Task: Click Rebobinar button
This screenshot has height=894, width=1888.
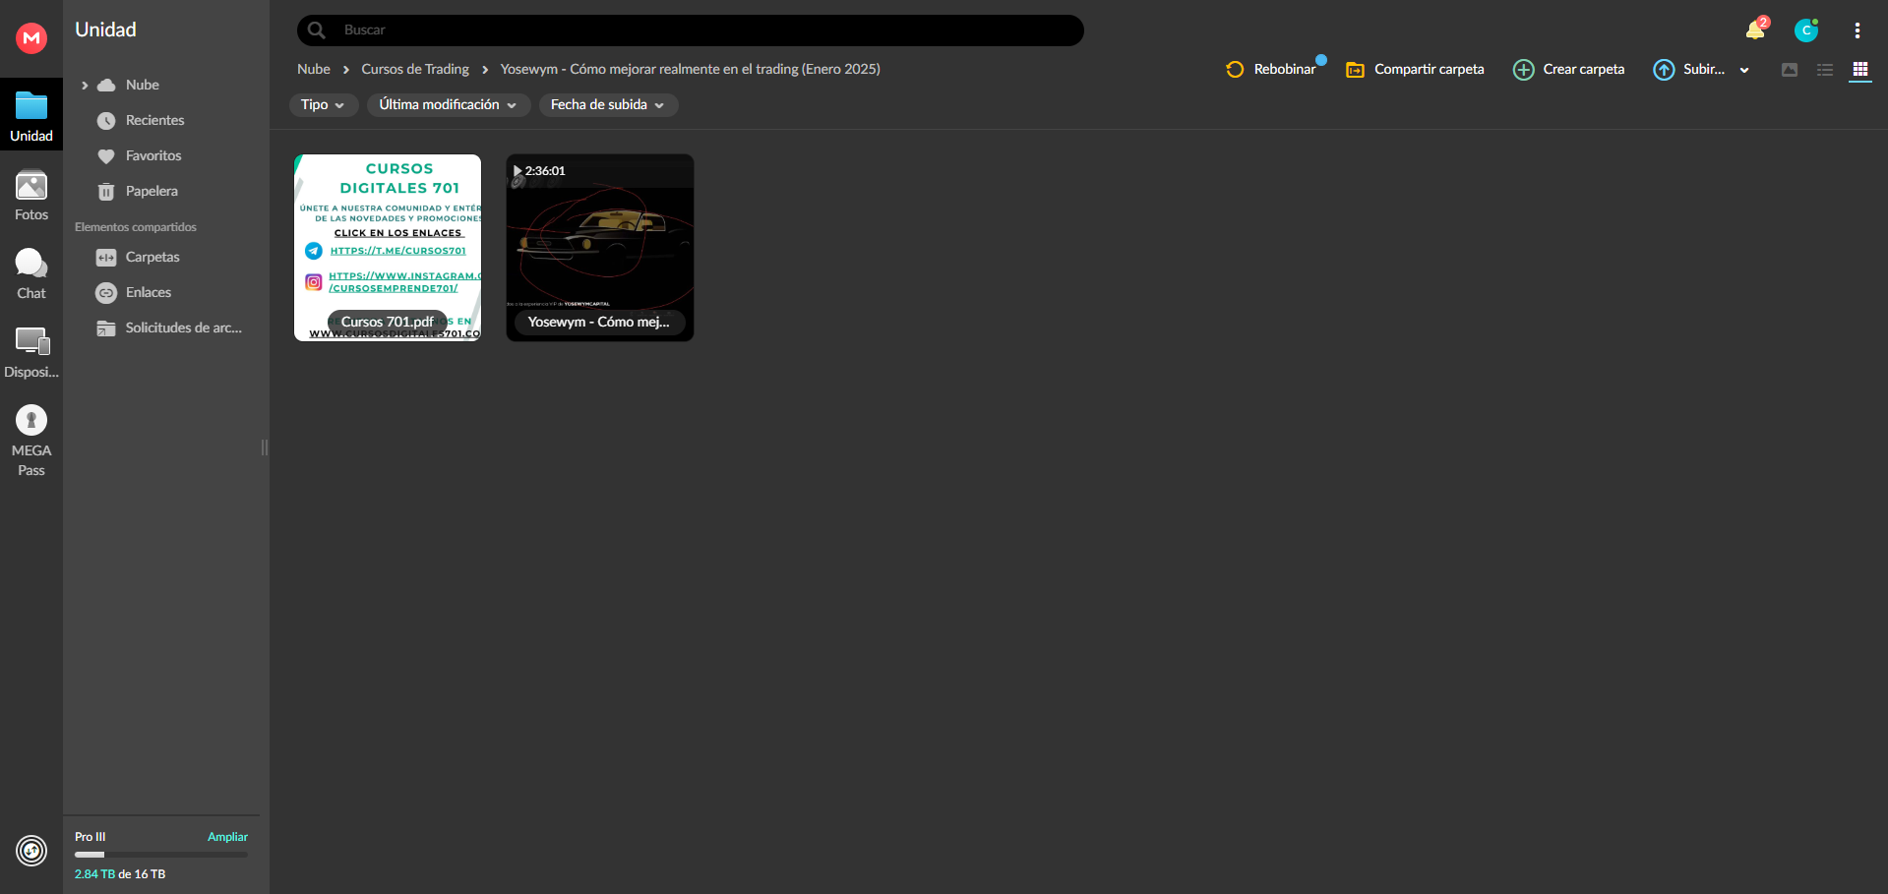Action: pyautogui.click(x=1271, y=69)
